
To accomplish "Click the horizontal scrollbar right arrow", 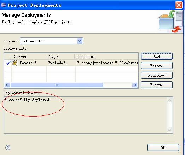I will point(135,85).
